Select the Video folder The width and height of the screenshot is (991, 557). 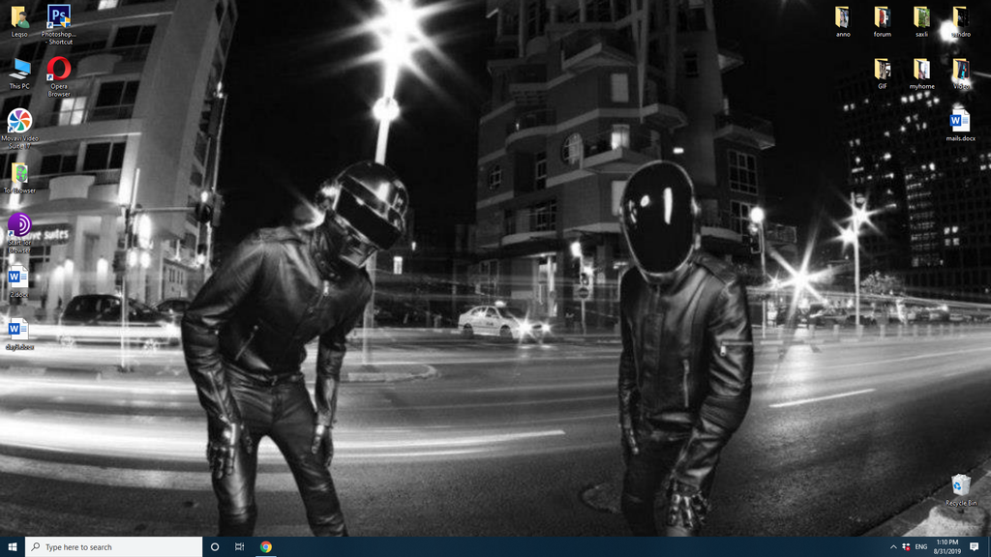[961, 73]
